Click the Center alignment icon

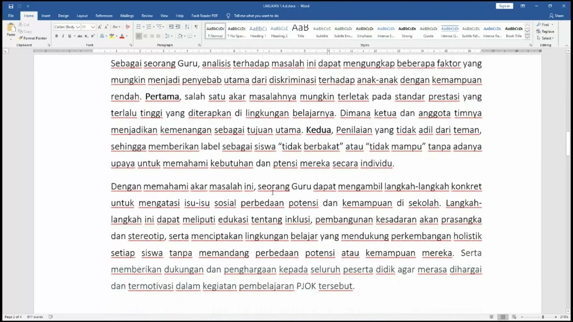(x=145, y=36)
